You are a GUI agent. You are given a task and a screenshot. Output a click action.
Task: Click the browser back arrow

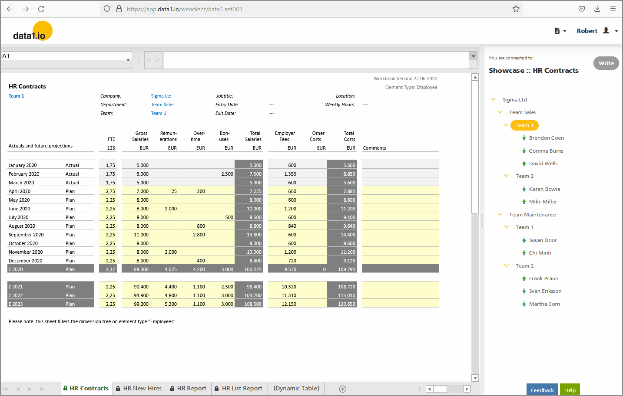pyautogui.click(x=10, y=9)
